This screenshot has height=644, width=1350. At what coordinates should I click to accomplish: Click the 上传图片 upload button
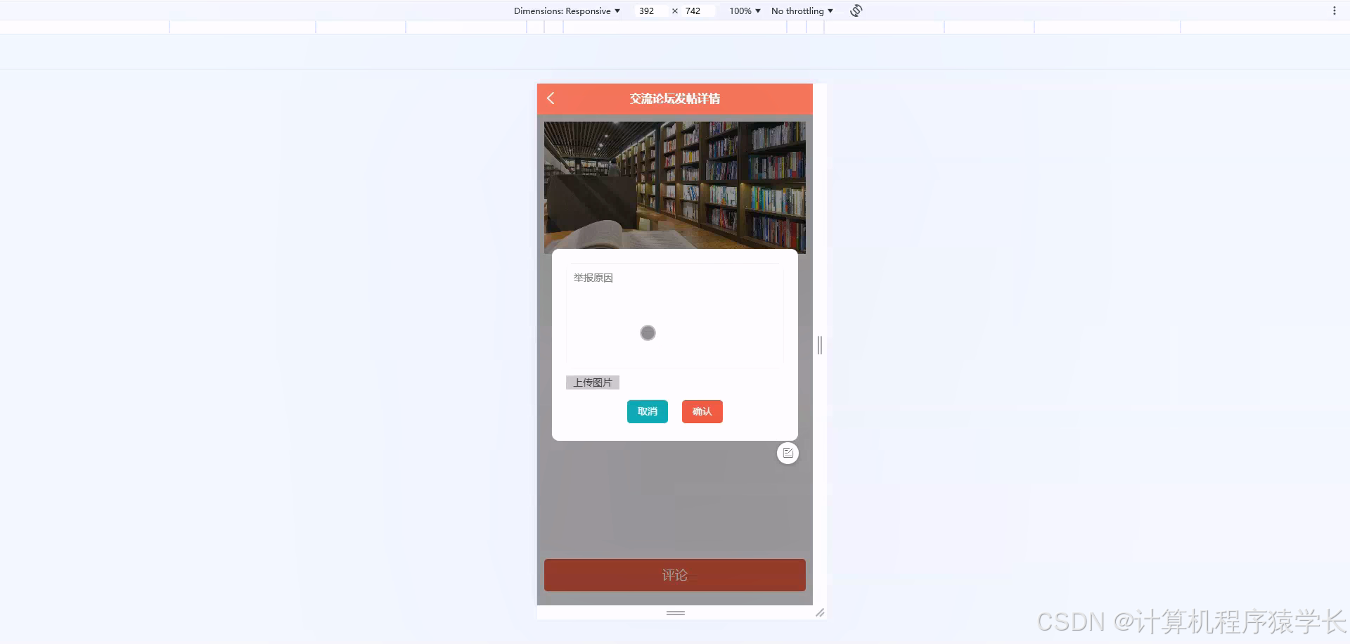click(593, 382)
